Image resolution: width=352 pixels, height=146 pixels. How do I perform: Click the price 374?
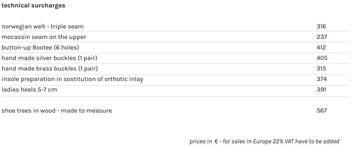pos(322,79)
